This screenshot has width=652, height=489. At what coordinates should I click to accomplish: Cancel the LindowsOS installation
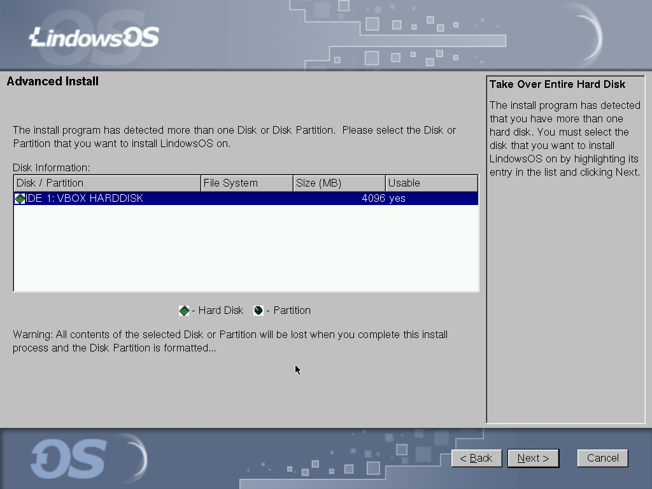[x=602, y=458]
